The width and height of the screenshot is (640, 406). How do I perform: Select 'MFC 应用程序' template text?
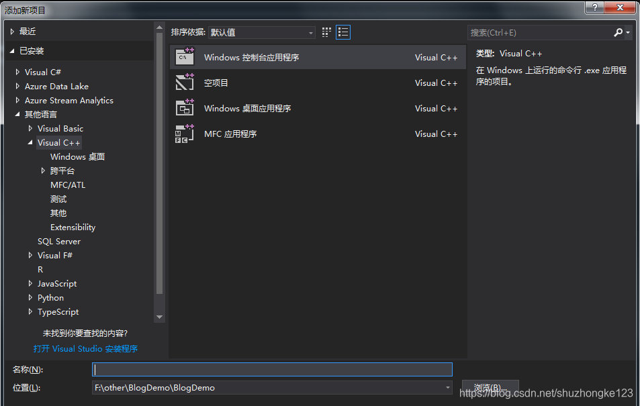[230, 134]
